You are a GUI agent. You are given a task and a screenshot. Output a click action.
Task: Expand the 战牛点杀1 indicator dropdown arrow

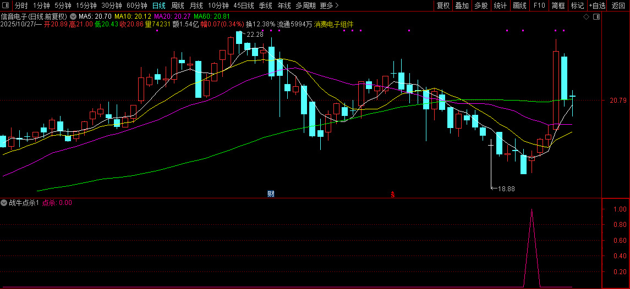(4, 203)
